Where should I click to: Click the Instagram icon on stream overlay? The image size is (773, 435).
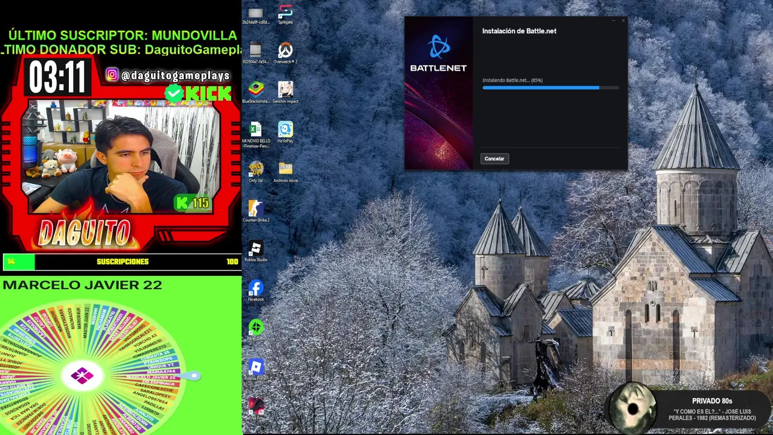[112, 75]
